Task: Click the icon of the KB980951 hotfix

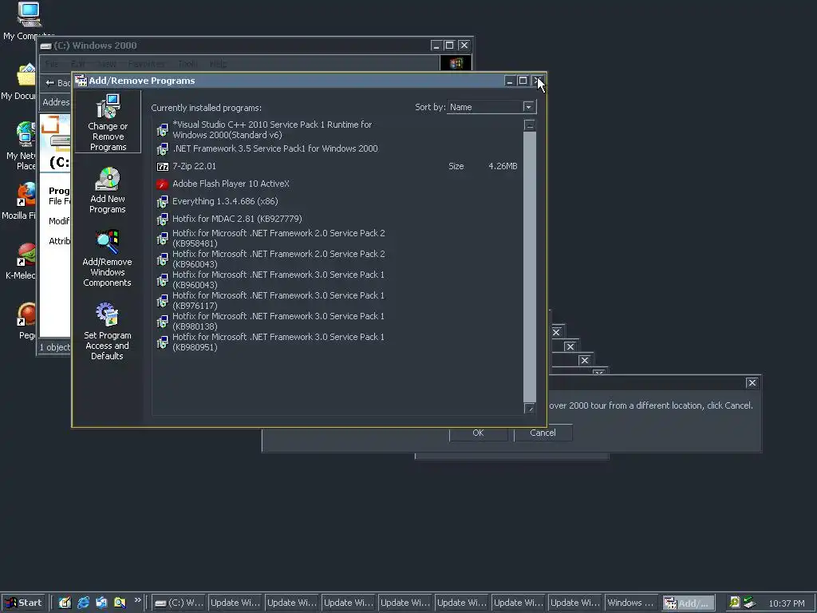Action: click(x=163, y=342)
